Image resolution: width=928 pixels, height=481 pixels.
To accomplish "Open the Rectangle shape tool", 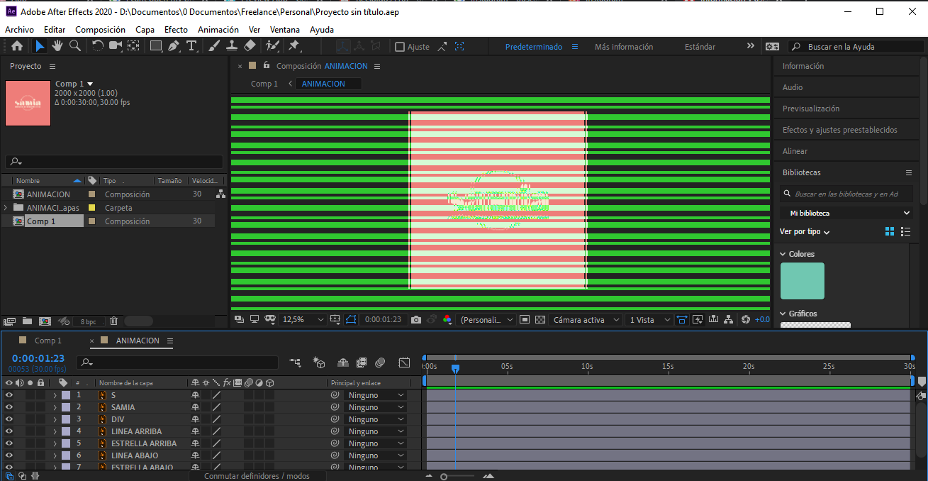I will coord(155,47).
